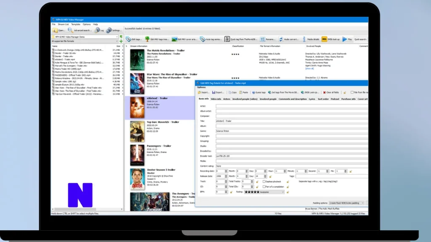Click the show all link under Matrix cast

point(309,68)
